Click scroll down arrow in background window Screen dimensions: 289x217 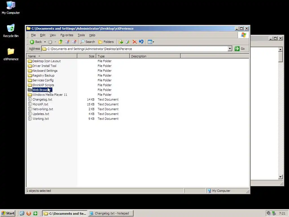point(280,177)
